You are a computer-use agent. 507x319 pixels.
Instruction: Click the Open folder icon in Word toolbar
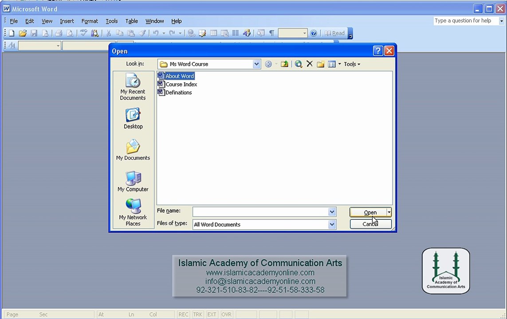[23, 33]
